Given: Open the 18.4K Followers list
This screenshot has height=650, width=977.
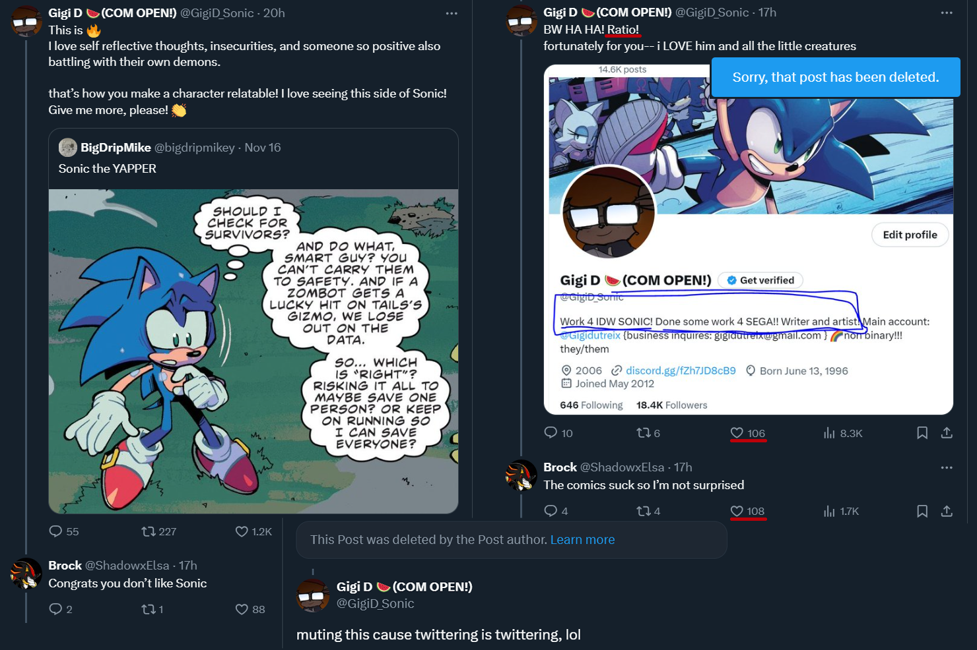Looking at the screenshot, I should click(x=671, y=405).
